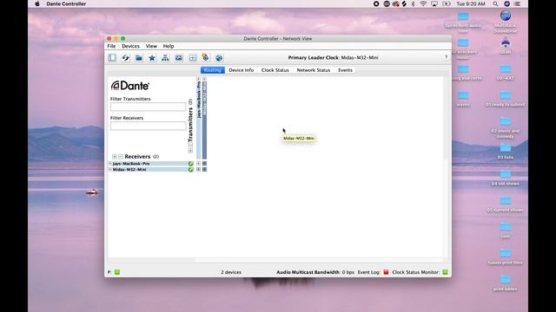
Task: Select the 'print tables' desktop folder
Action: [x=506, y=283]
